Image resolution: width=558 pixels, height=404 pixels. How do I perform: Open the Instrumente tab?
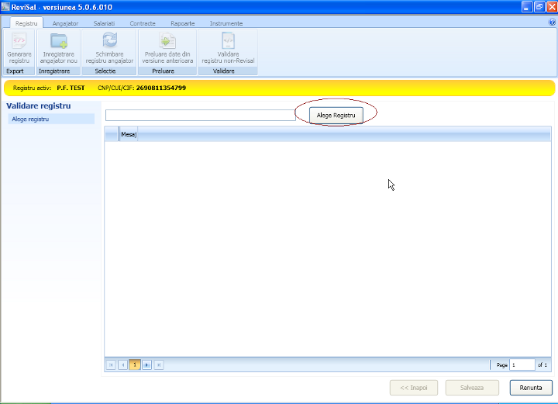[226, 23]
